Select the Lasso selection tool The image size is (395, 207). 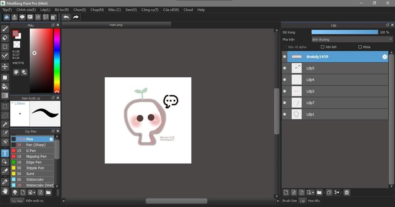[x=5, y=115]
